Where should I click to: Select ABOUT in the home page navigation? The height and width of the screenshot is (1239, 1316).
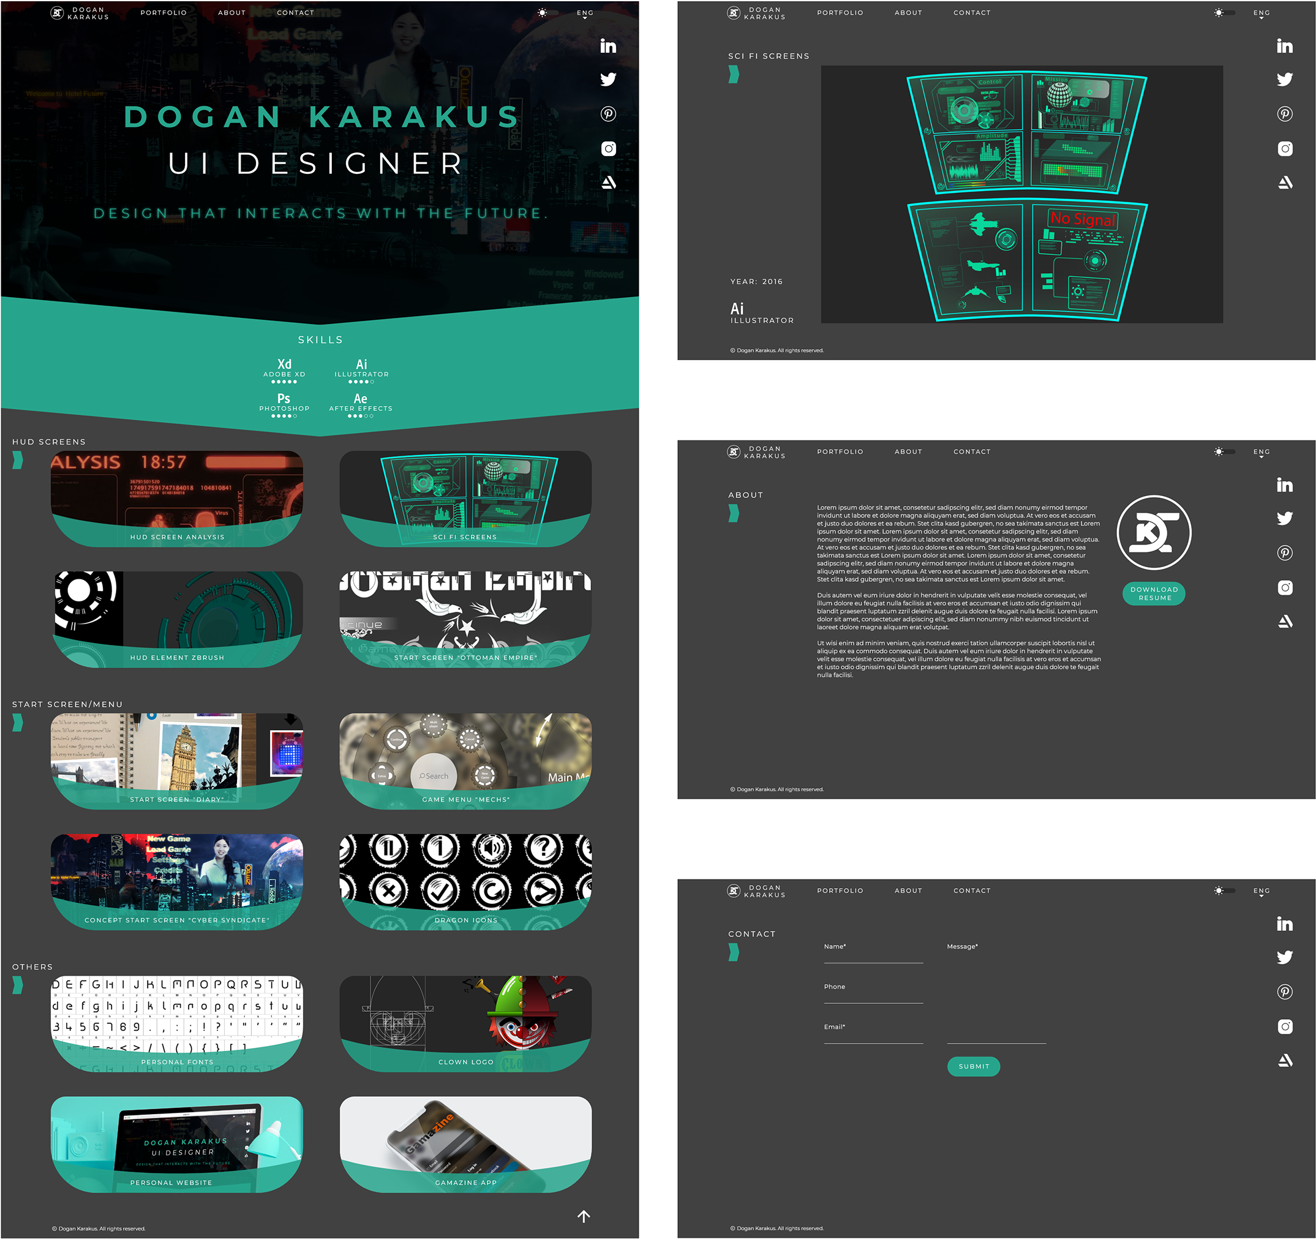(231, 13)
